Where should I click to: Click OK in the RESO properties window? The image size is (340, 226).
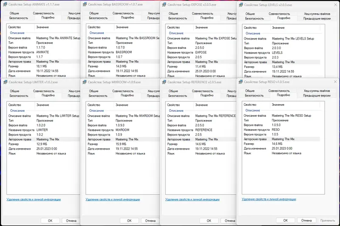point(285,220)
